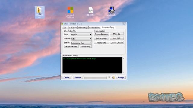The image size is (193, 108).
Task: Click the Information Console scroll down arrow
Action: tap(124, 72)
